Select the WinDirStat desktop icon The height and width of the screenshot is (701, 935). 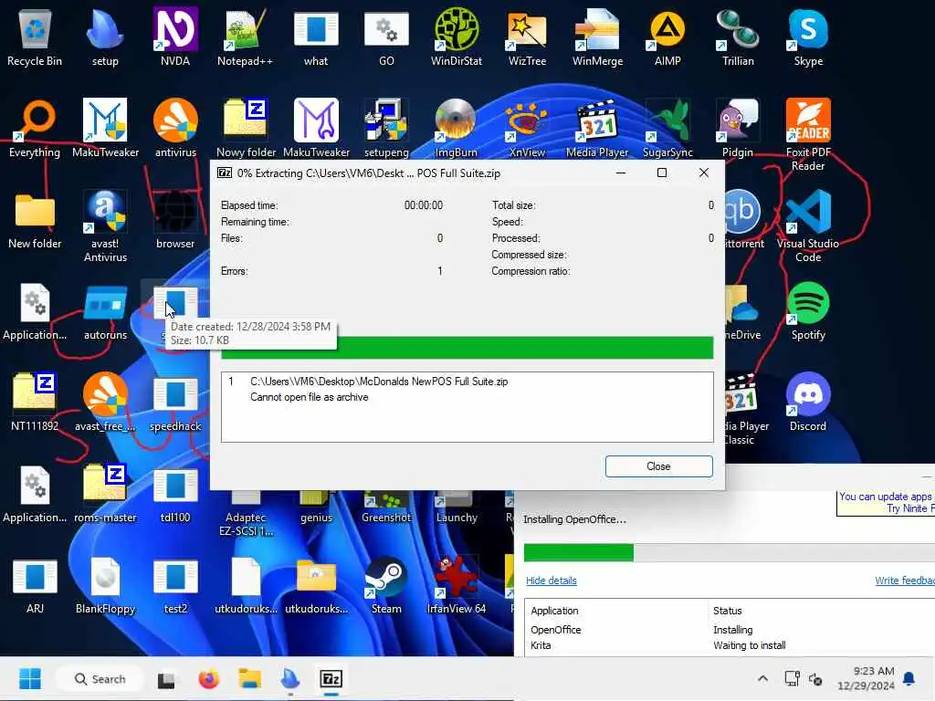click(x=457, y=37)
